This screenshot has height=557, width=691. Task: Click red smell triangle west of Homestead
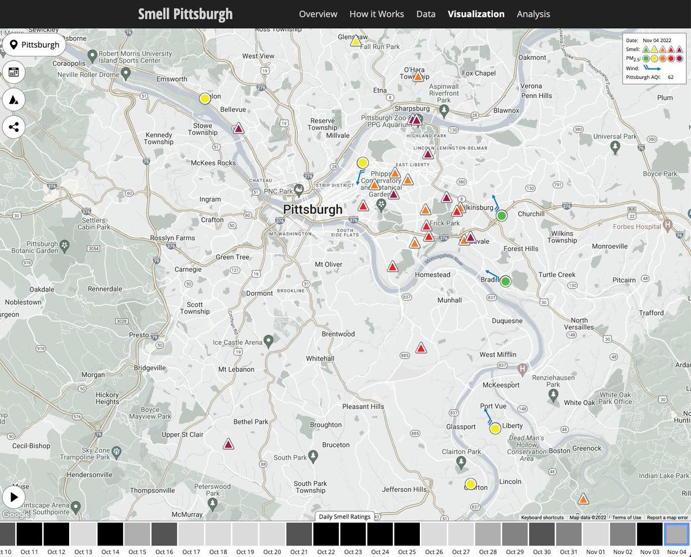pyautogui.click(x=392, y=266)
